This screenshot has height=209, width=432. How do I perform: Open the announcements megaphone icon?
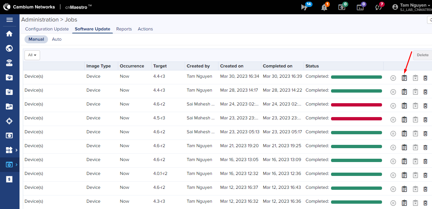tap(305, 7)
